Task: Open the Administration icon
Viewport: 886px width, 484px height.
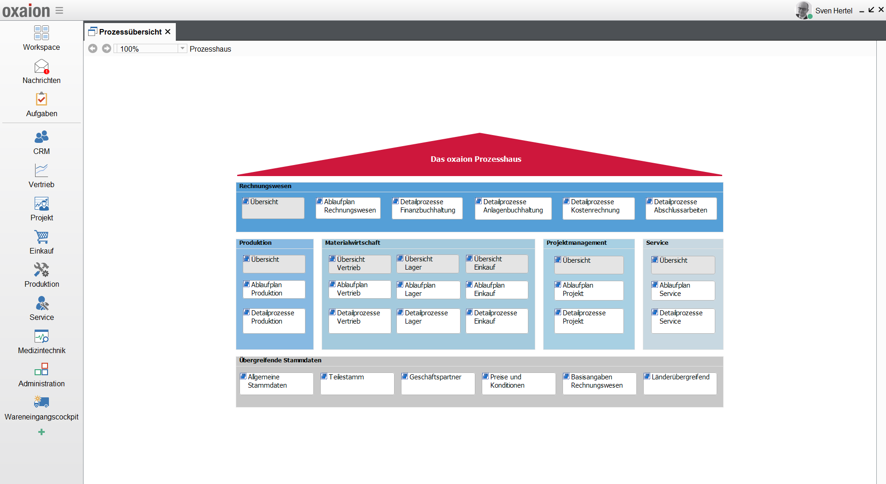Action: coord(42,370)
